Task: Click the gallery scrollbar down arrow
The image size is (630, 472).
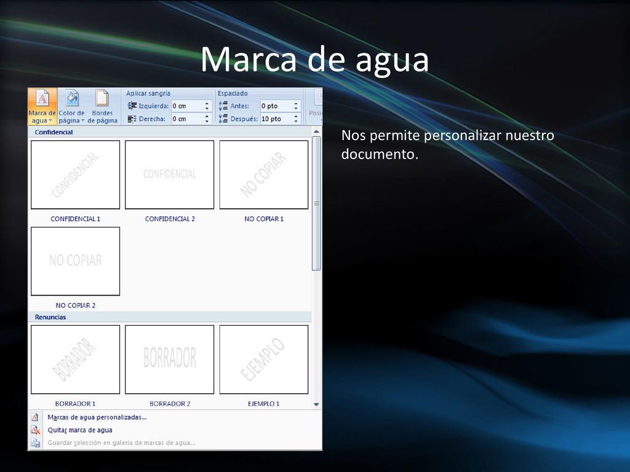Action: tap(316, 404)
